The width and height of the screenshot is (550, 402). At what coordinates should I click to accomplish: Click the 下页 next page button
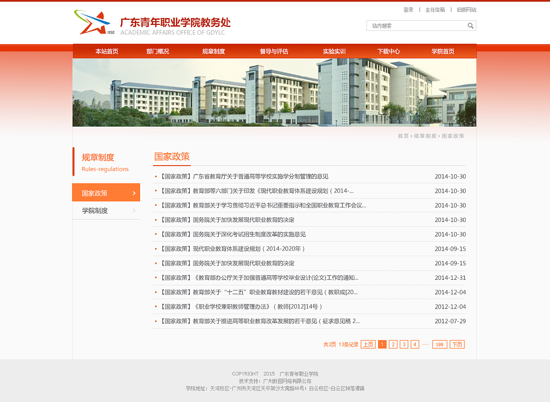click(x=457, y=344)
